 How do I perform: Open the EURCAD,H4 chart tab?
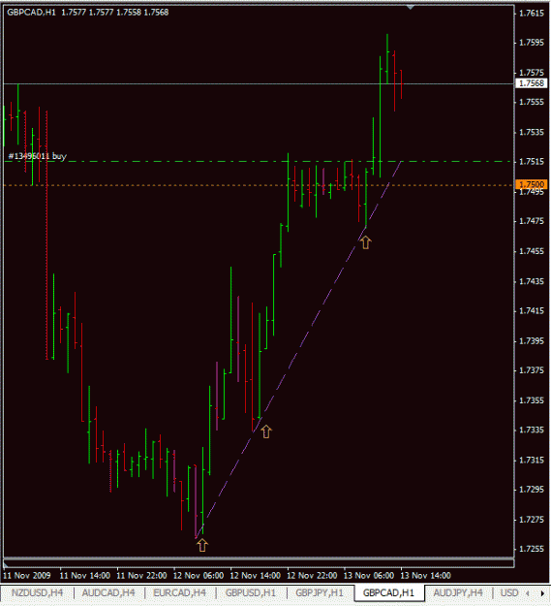(x=179, y=592)
